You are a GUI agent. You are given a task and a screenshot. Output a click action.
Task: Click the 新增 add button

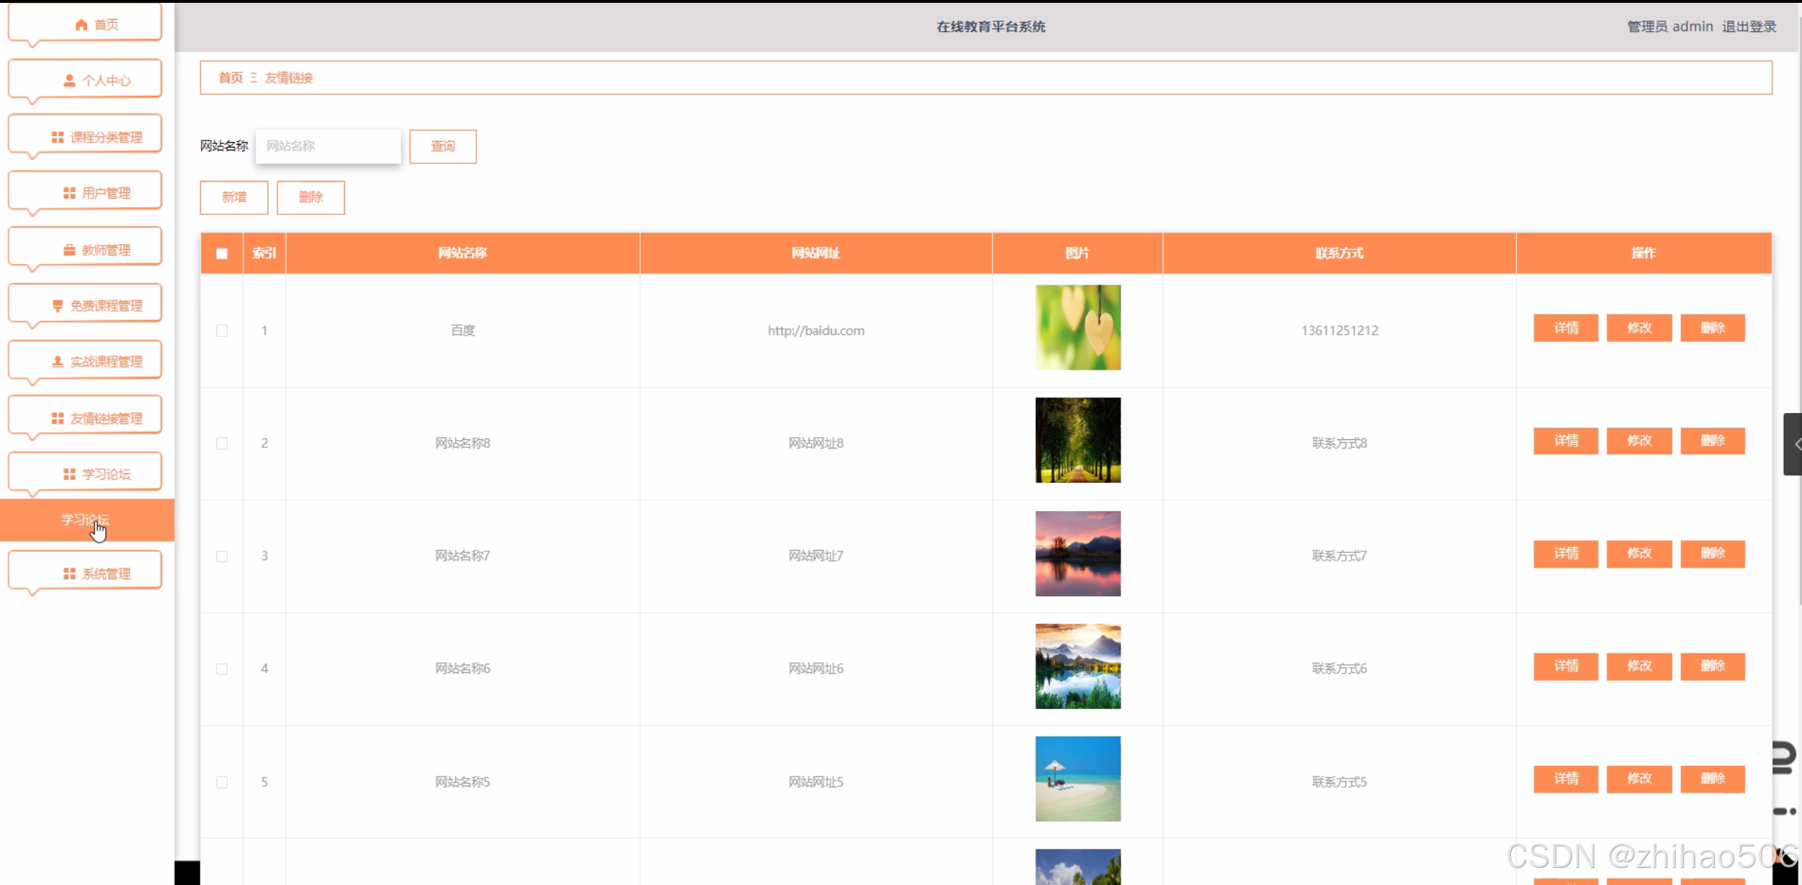234,197
